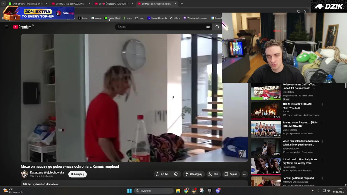Image resolution: width=347 pixels, height=195 pixels.
Task: Open options menu for Porwali go Kamuś
Action: tap(322, 178)
